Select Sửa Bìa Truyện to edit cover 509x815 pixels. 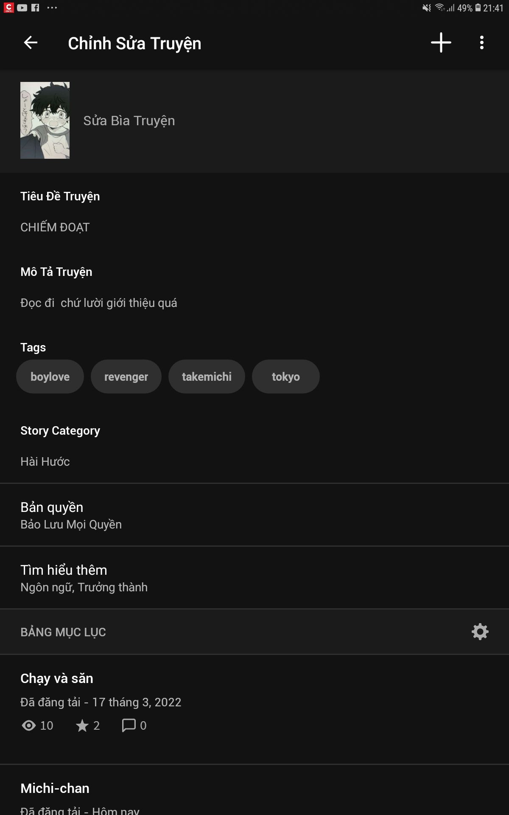pos(129,121)
